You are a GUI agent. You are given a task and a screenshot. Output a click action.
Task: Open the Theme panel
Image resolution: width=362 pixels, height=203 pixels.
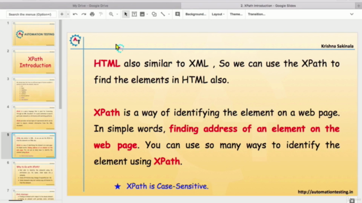(236, 14)
